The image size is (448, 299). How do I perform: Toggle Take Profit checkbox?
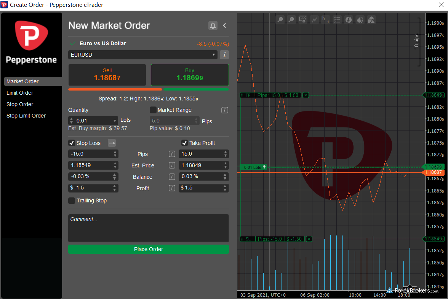(184, 143)
